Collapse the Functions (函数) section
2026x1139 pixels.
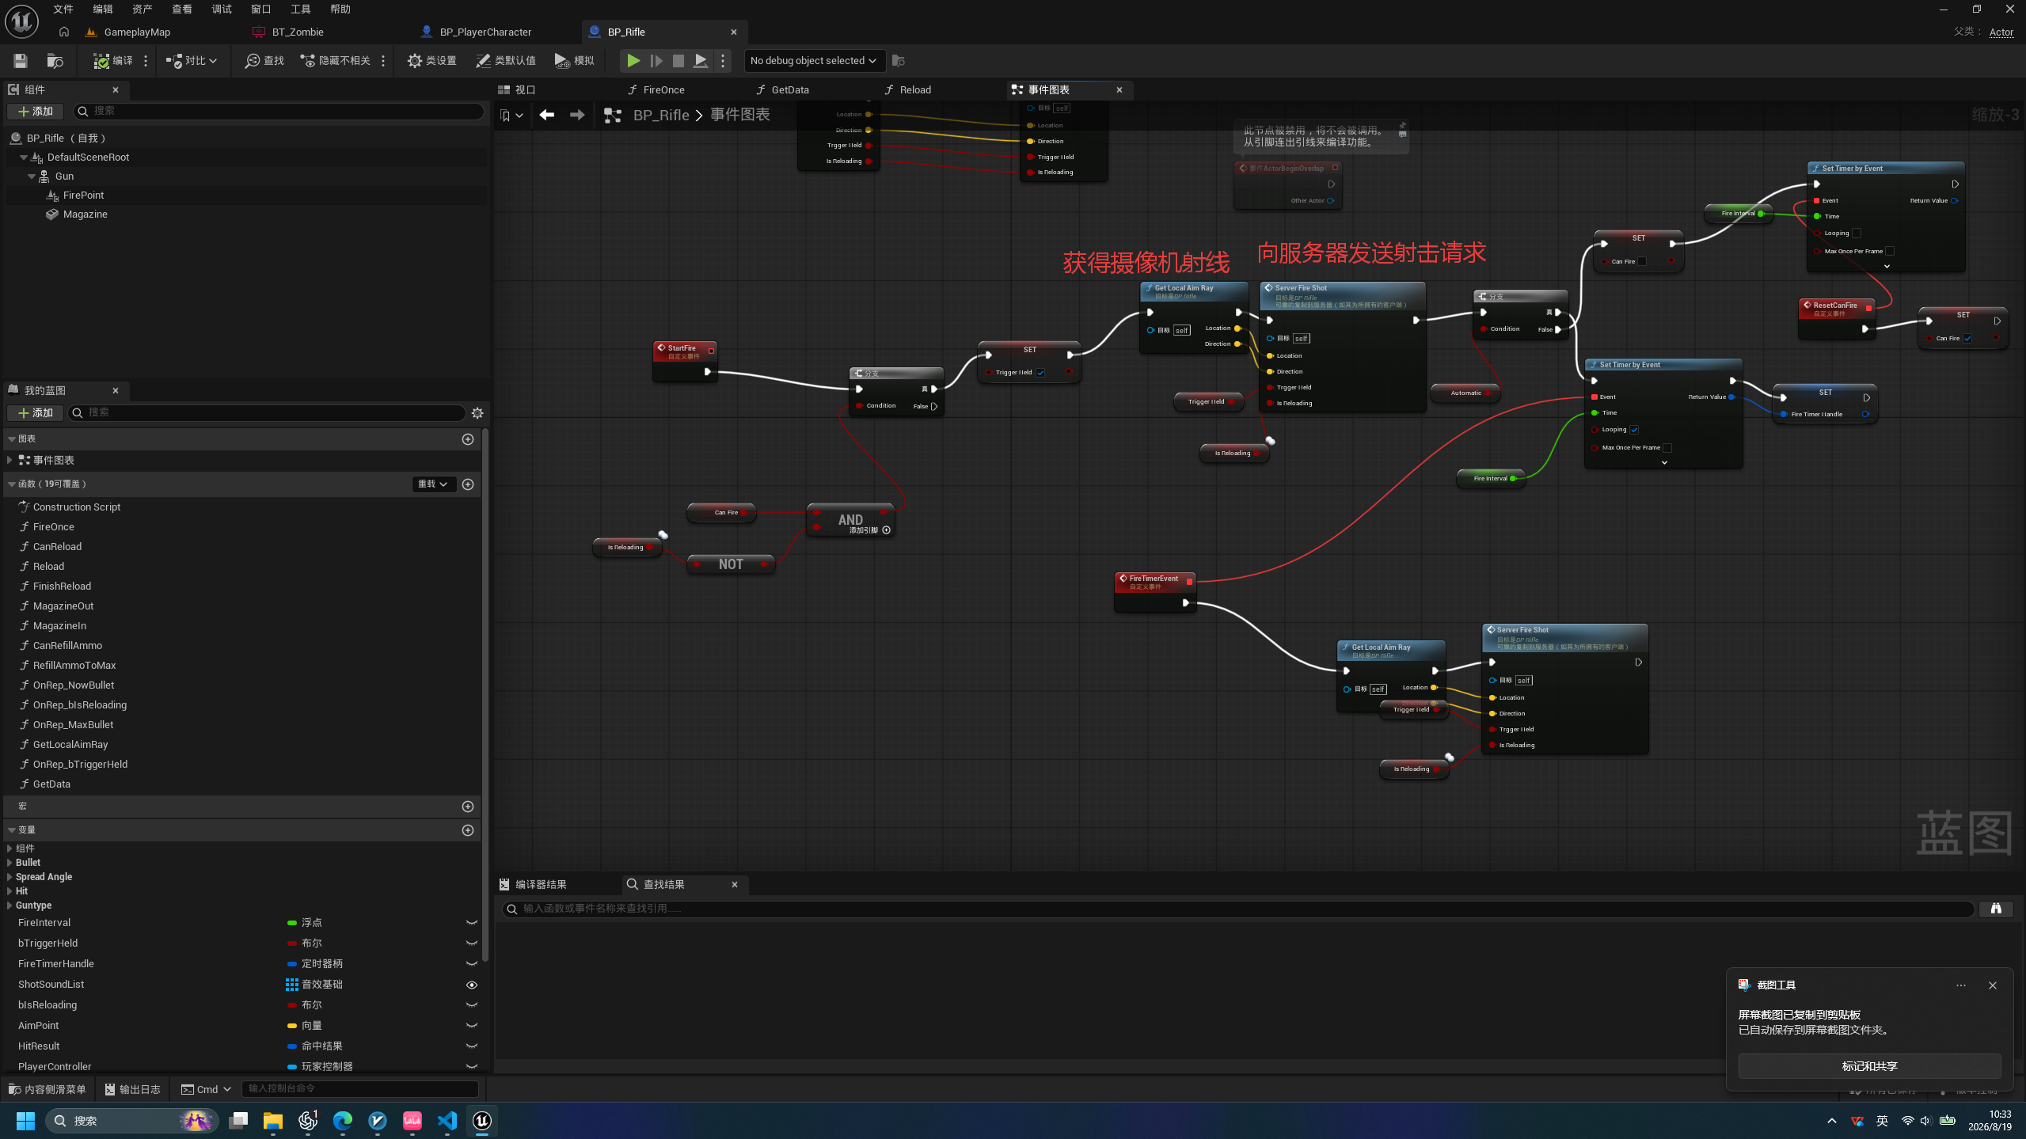click(12, 484)
